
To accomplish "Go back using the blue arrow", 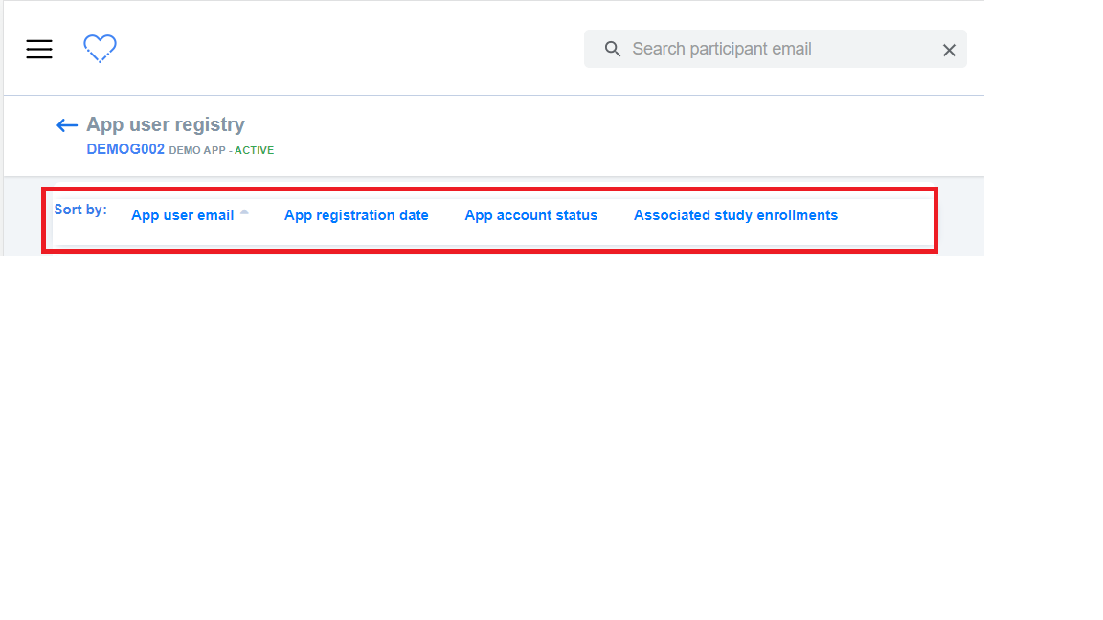I will [x=67, y=125].
